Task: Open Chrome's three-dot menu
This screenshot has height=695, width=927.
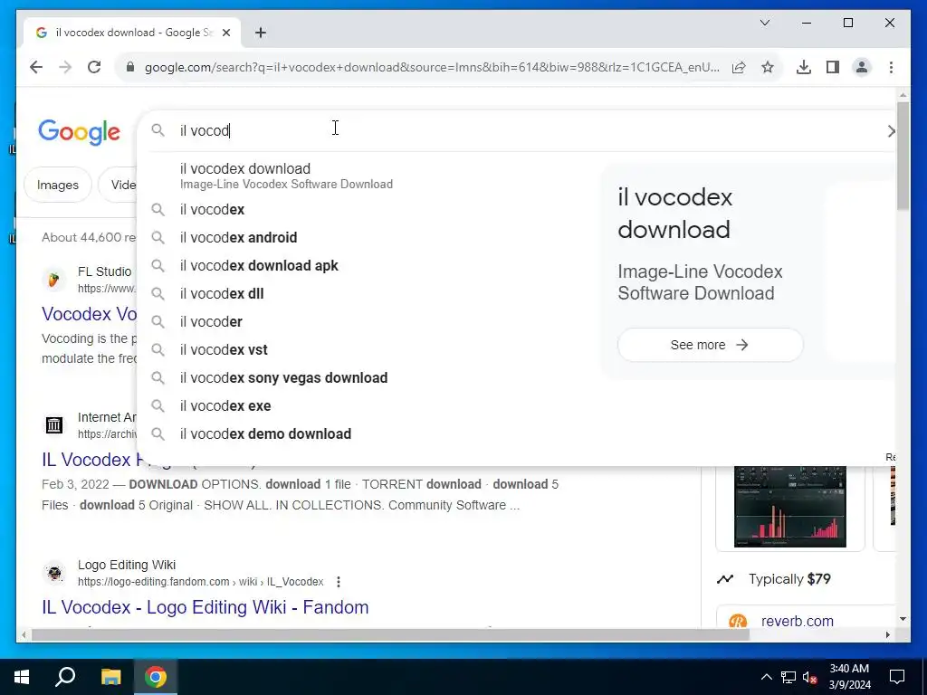Action: [891, 67]
